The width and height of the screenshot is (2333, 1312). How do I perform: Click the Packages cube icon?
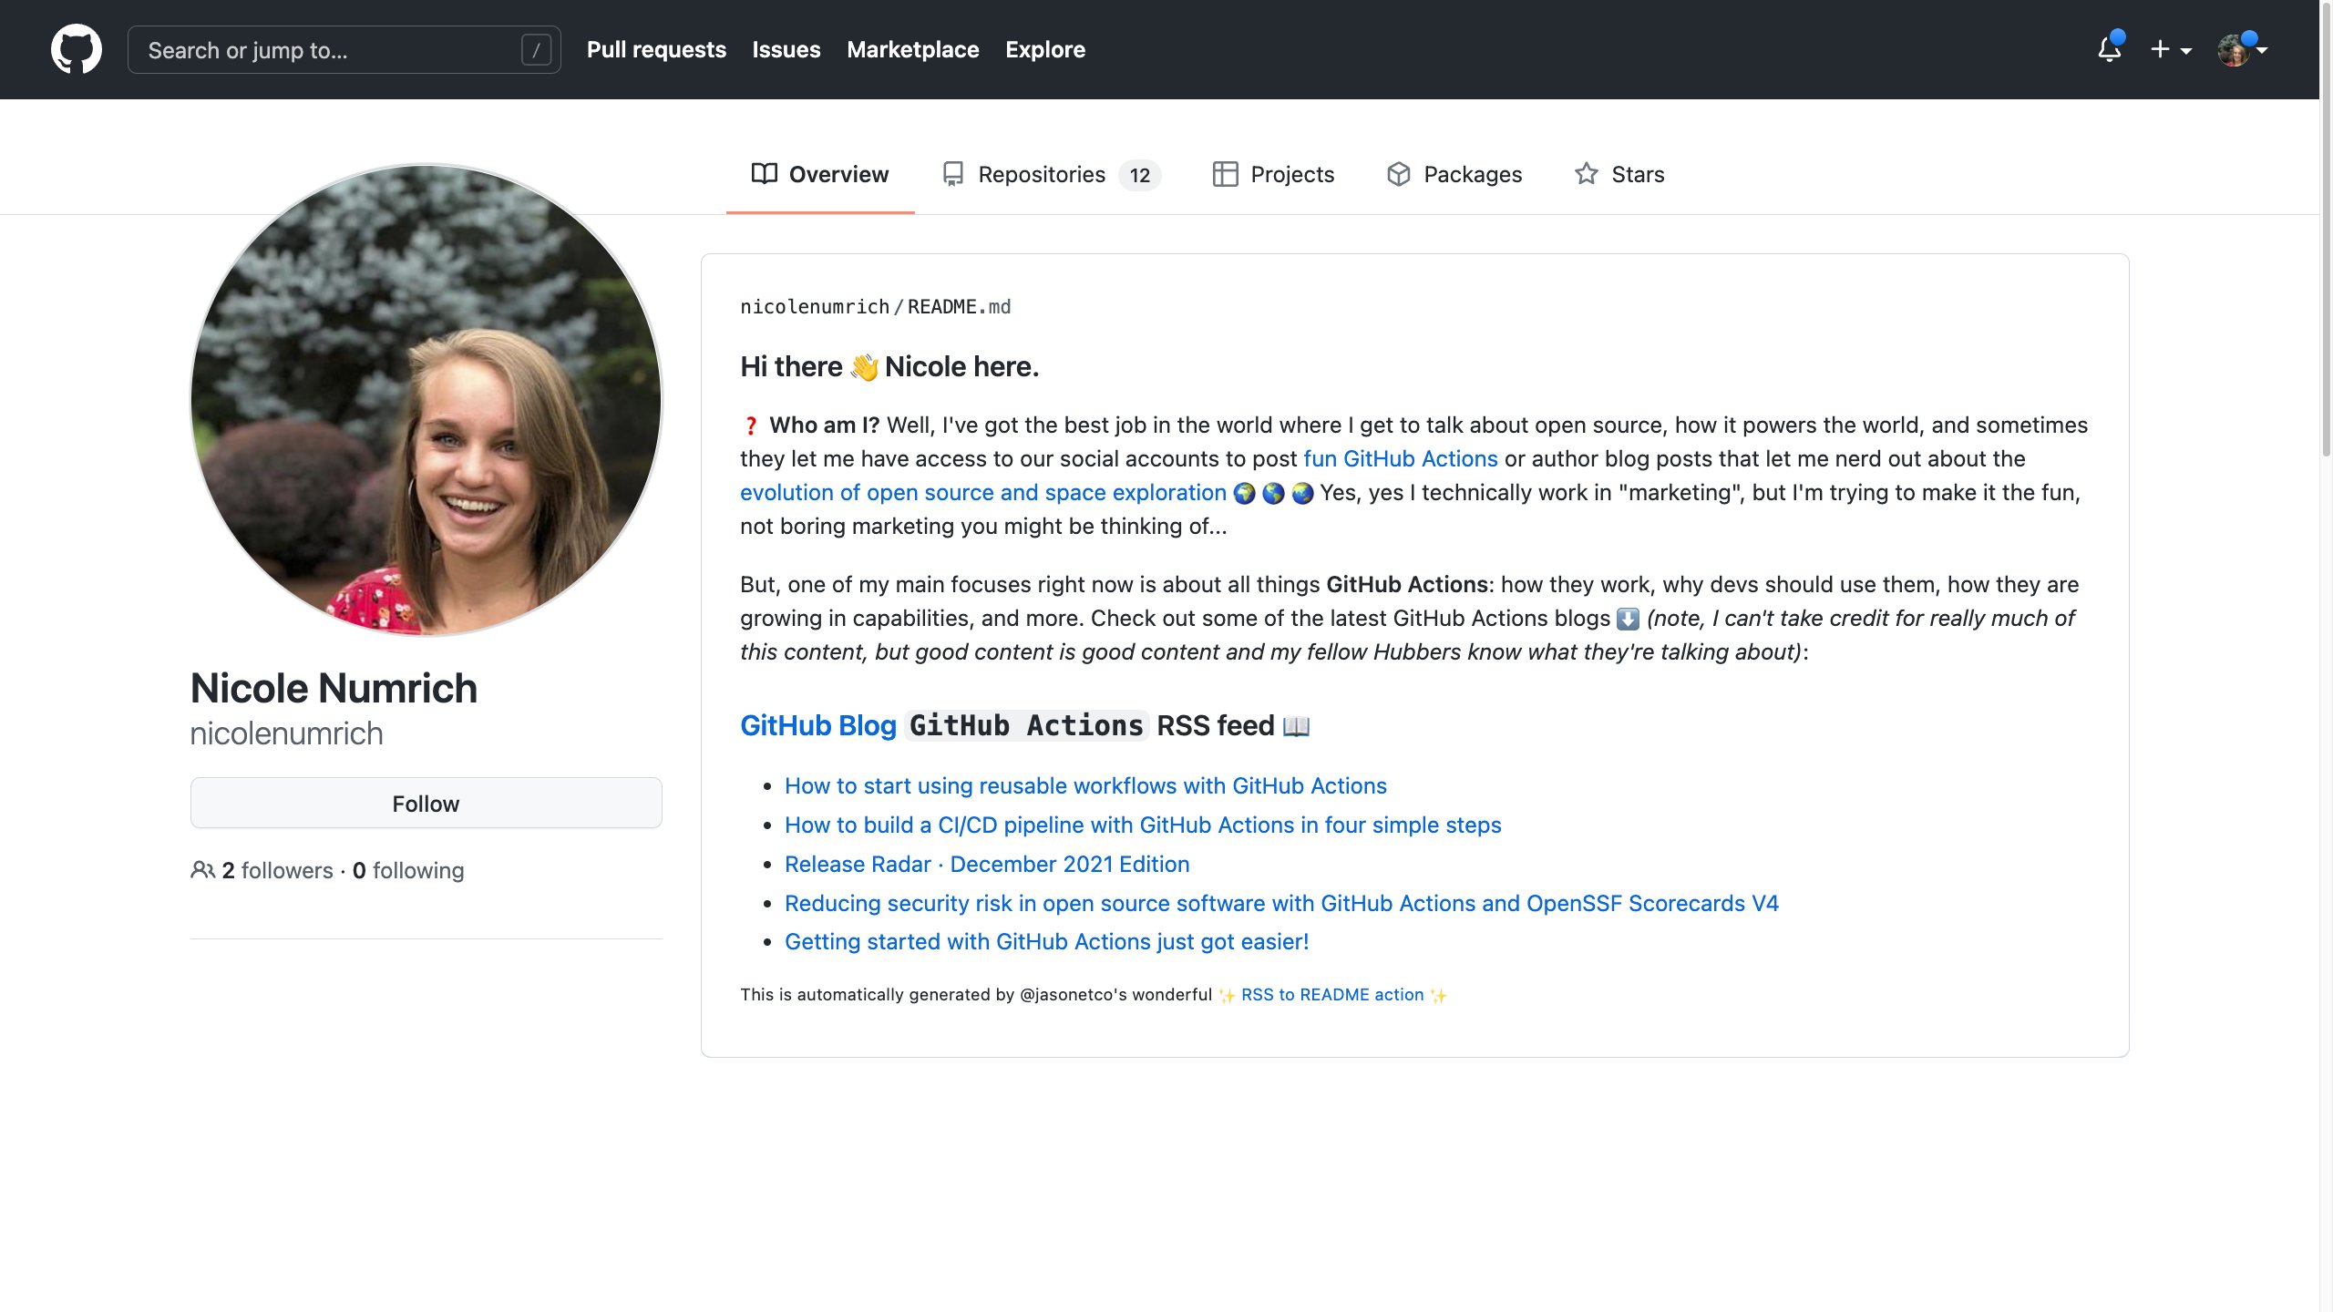pos(1398,174)
